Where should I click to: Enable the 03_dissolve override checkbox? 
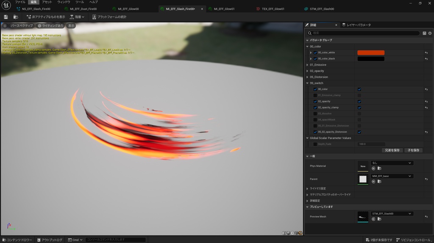(x=315, y=113)
